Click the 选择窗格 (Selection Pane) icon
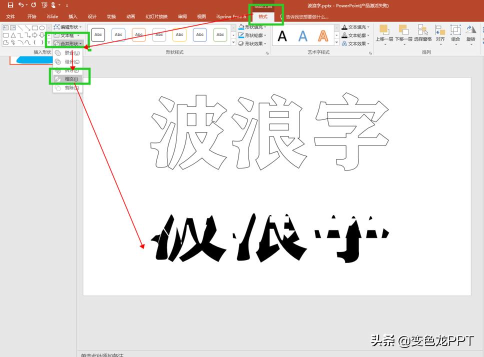Viewport: 484px width, 357px height. coord(421,29)
